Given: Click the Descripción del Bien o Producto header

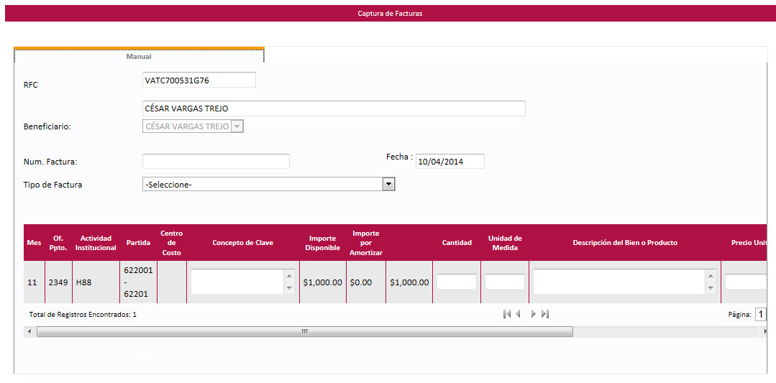Looking at the screenshot, I should [625, 243].
